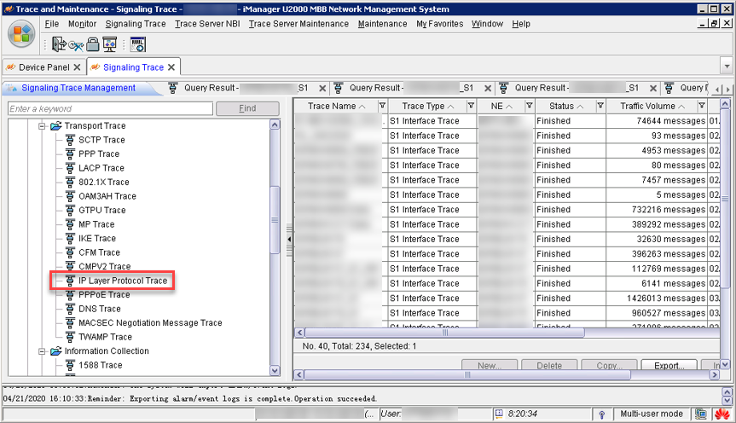Collapse the Transport Trace folder
This screenshot has height=423, width=736.
[x=41, y=126]
